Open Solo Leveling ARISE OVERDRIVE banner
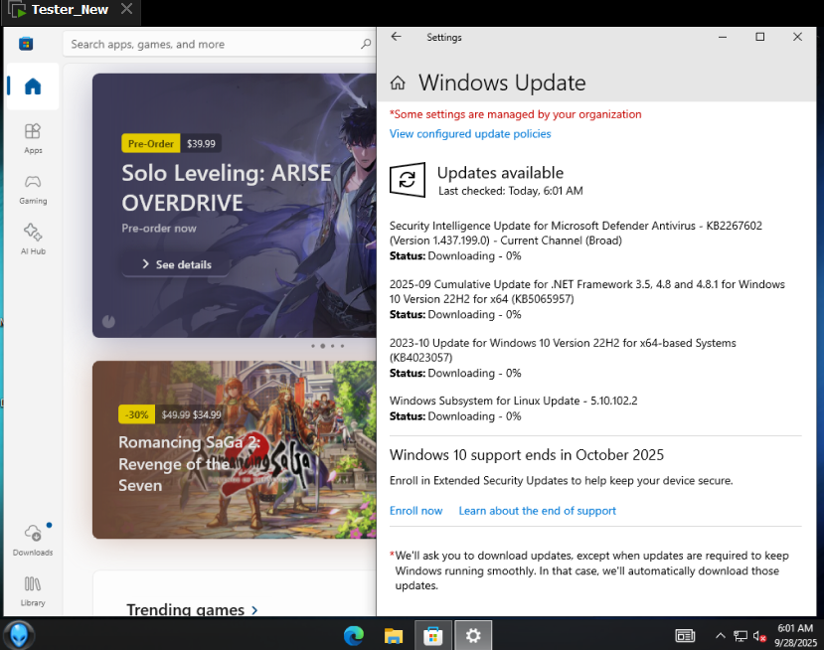 pos(235,206)
